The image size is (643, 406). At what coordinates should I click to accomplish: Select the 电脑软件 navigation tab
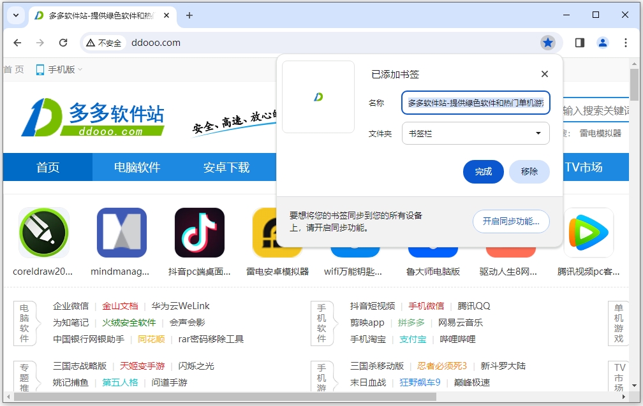click(137, 167)
